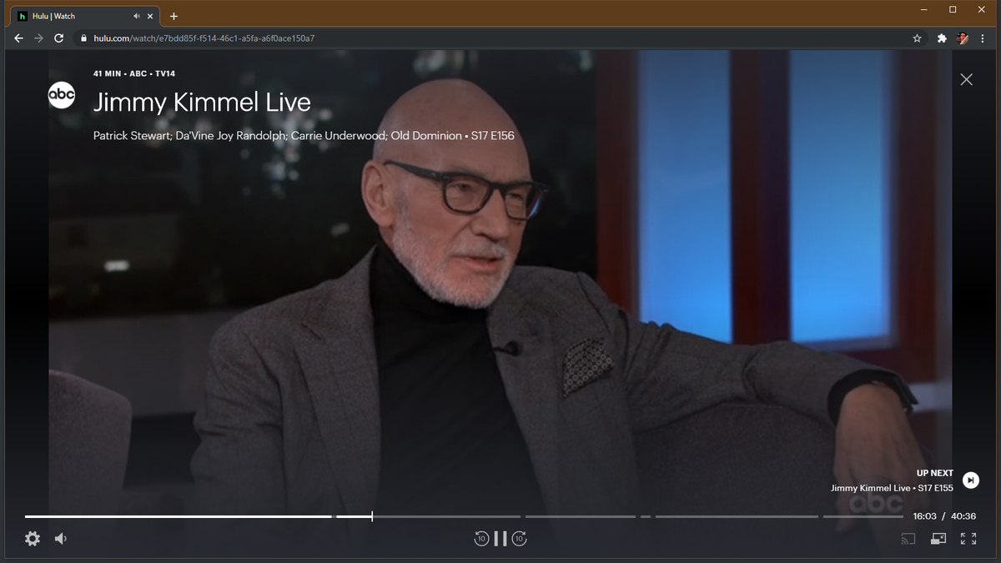This screenshot has width=1001, height=563.
Task: Open the Hulu player settings gear
Action: coord(33,539)
